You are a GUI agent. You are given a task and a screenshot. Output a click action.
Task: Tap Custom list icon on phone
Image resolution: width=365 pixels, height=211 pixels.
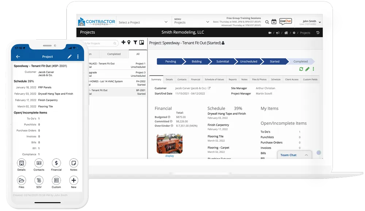tap(56, 180)
